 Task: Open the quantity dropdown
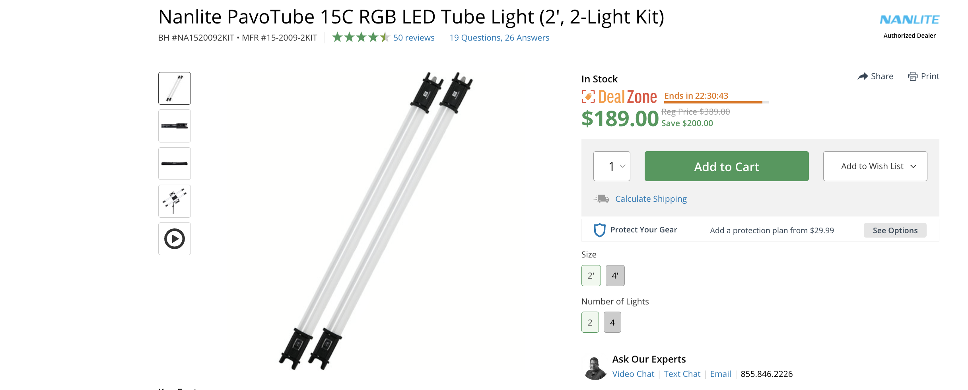point(612,166)
